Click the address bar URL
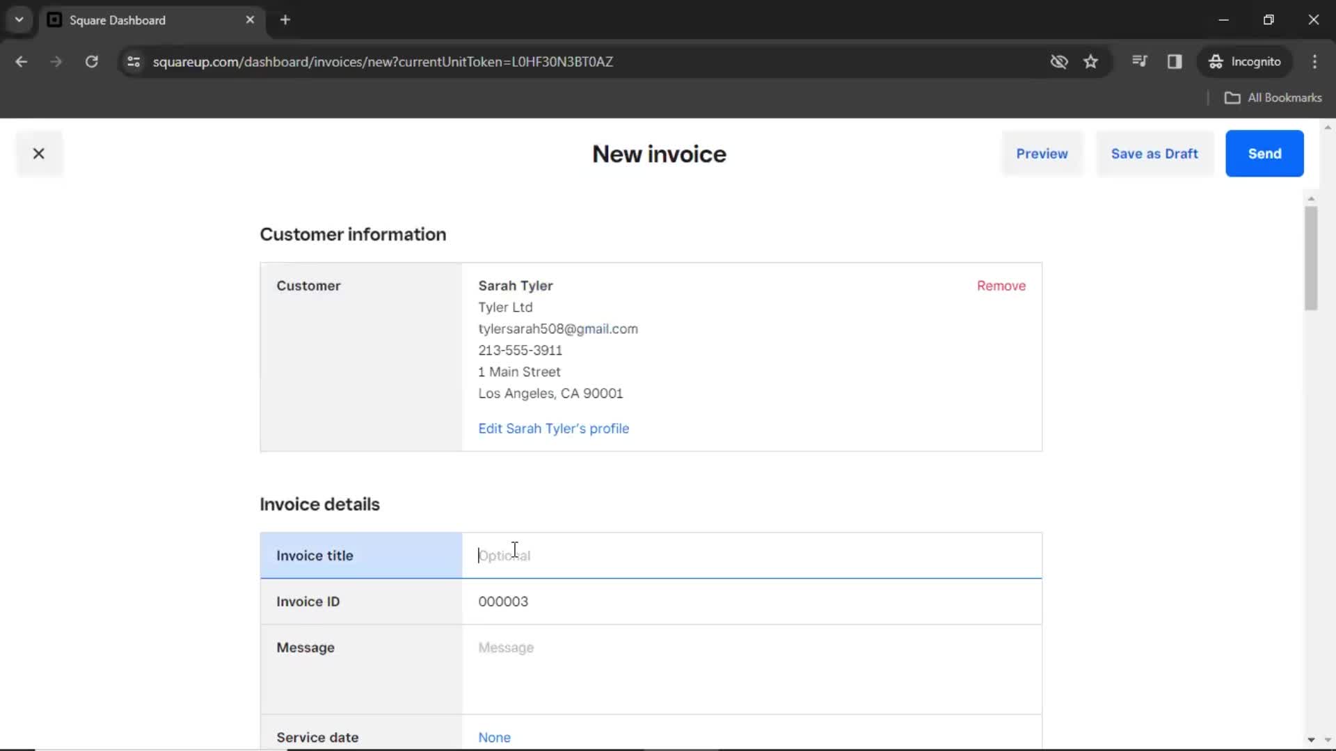This screenshot has width=1336, height=751. 383,62
